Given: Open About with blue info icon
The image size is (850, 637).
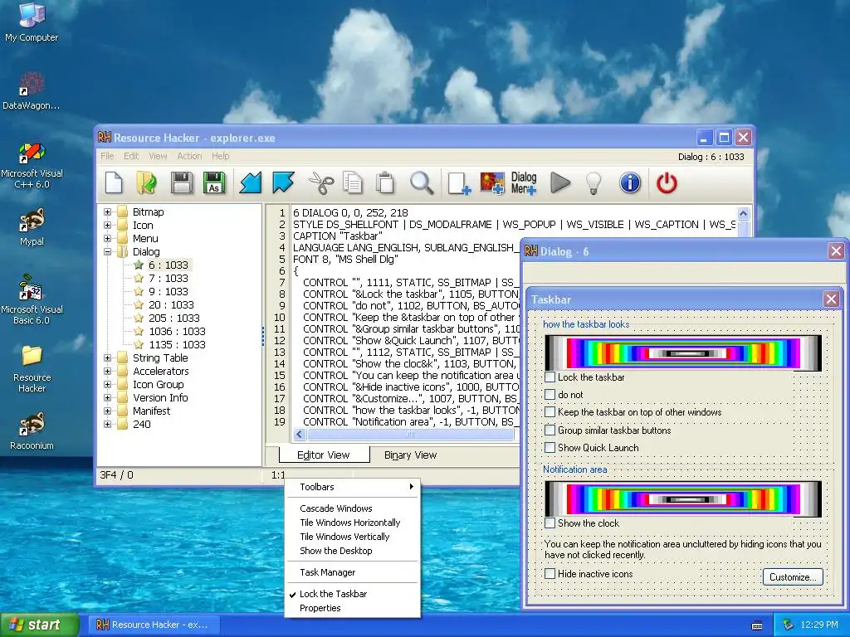Looking at the screenshot, I should click(x=630, y=182).
